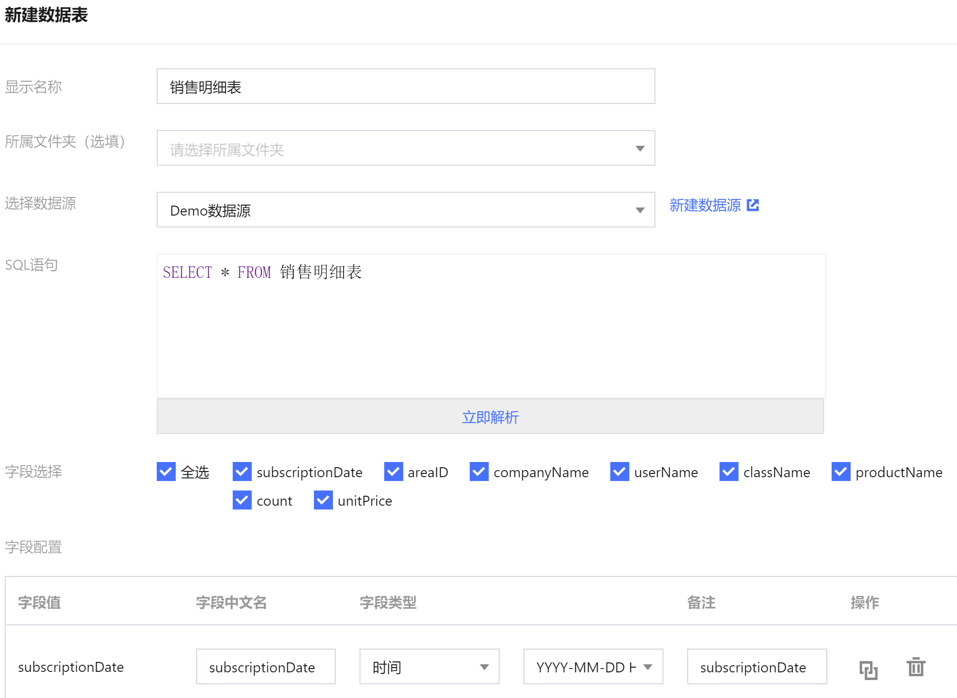Image resolution: width=957 pixels, height=698 pixels.
Task: Click the 显示名称 input with 销售明细表
Action: click(406, 87)
